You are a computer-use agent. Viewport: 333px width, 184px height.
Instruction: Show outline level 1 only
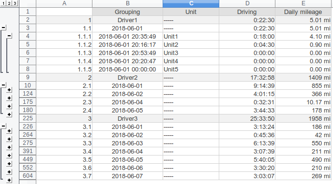coord(3,3)
